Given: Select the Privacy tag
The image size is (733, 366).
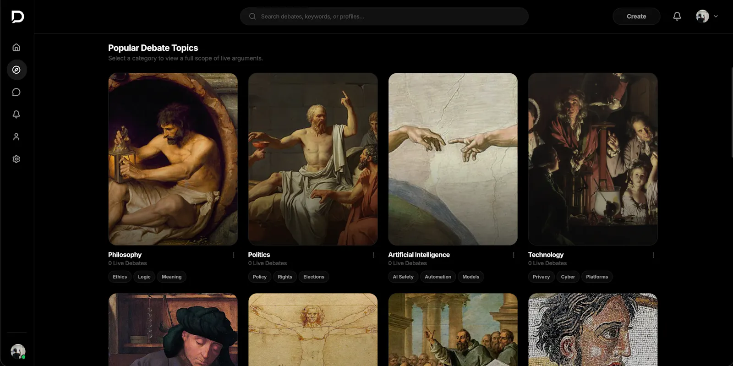Looking at the screenshot, I should 542,277.
